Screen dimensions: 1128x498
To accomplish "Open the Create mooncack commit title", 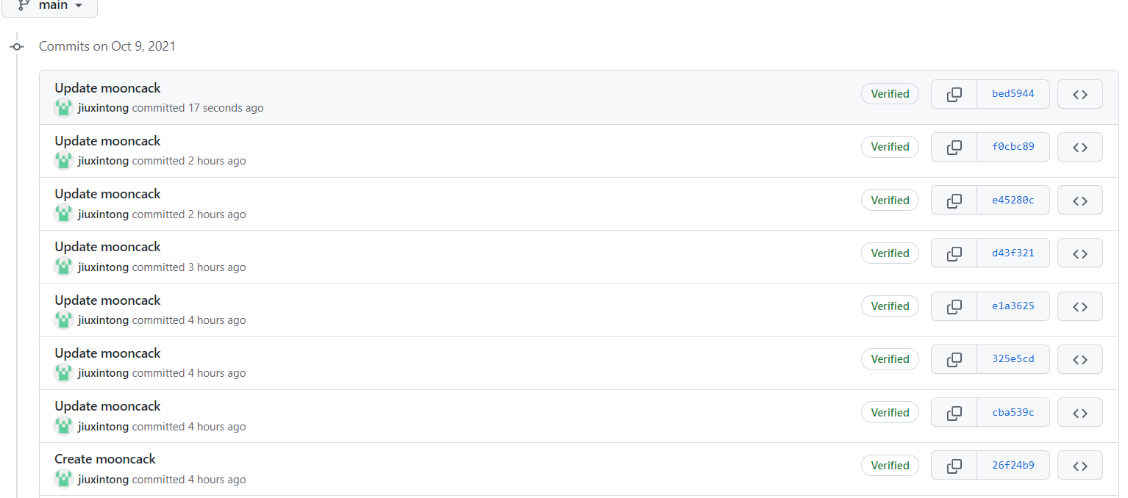I will pos(105,459).
